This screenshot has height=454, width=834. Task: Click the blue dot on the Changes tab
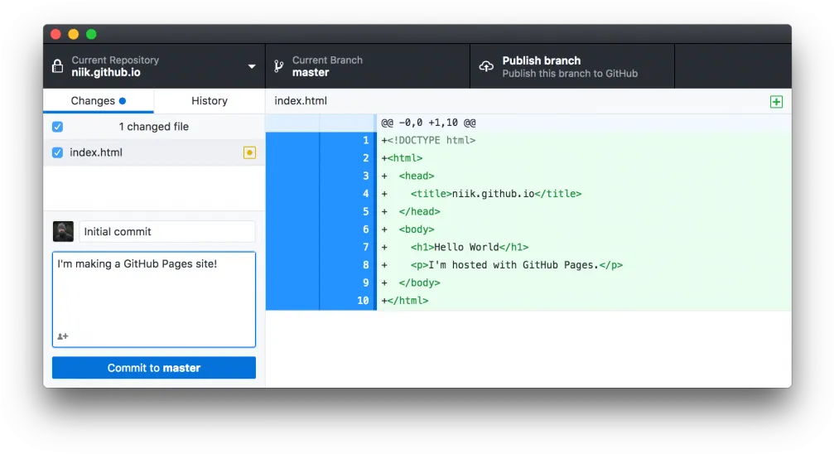pos(123,100)
